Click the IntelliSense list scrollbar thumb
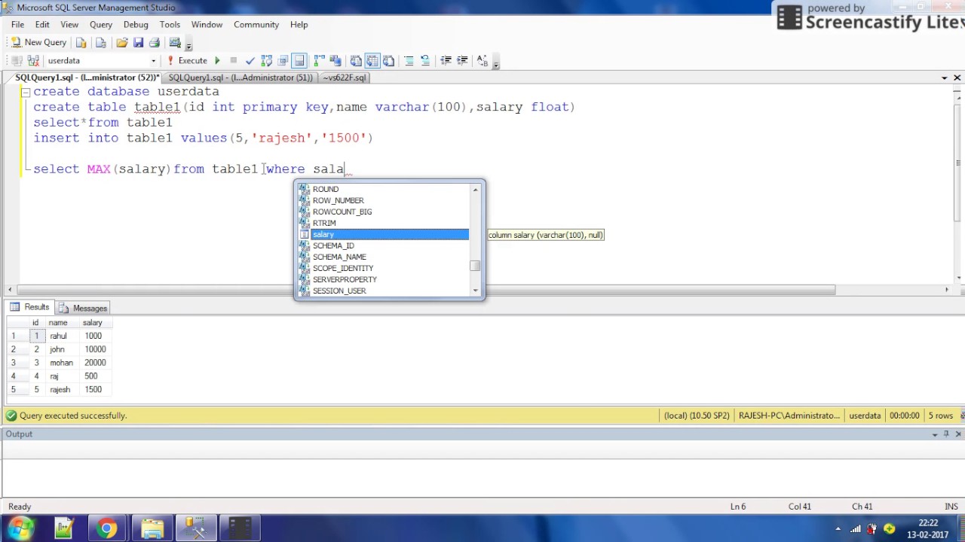Viewport: 965px width, 542px height. click(475, 266)
